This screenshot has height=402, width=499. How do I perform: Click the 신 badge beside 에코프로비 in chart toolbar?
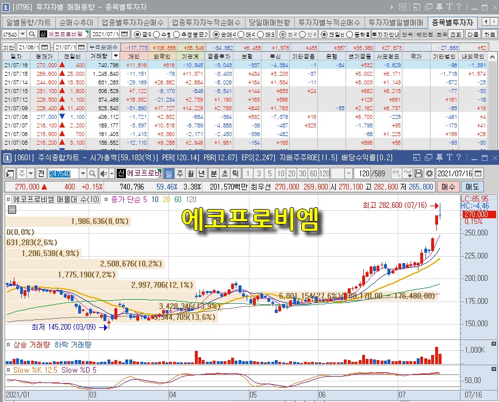tap(121, 173)
